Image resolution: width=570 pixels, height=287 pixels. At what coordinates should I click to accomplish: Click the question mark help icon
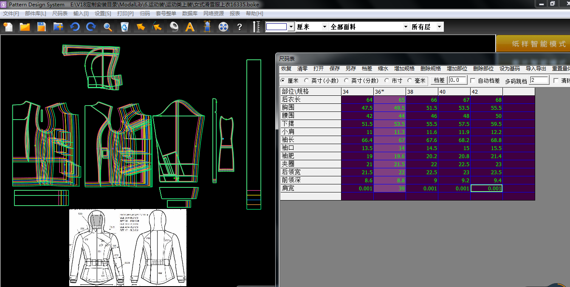click(x=240, y=27)
